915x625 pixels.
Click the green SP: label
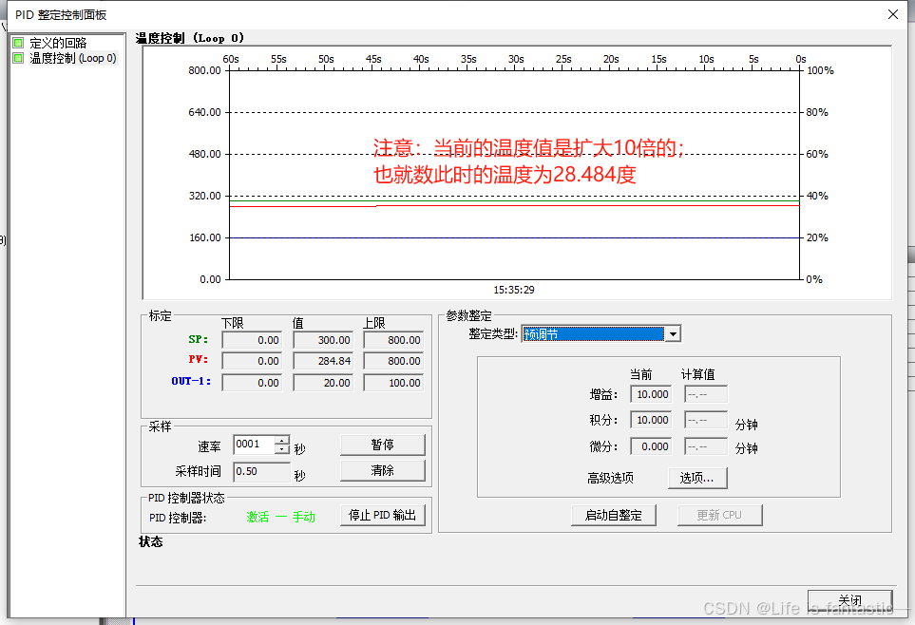(199, 339)
